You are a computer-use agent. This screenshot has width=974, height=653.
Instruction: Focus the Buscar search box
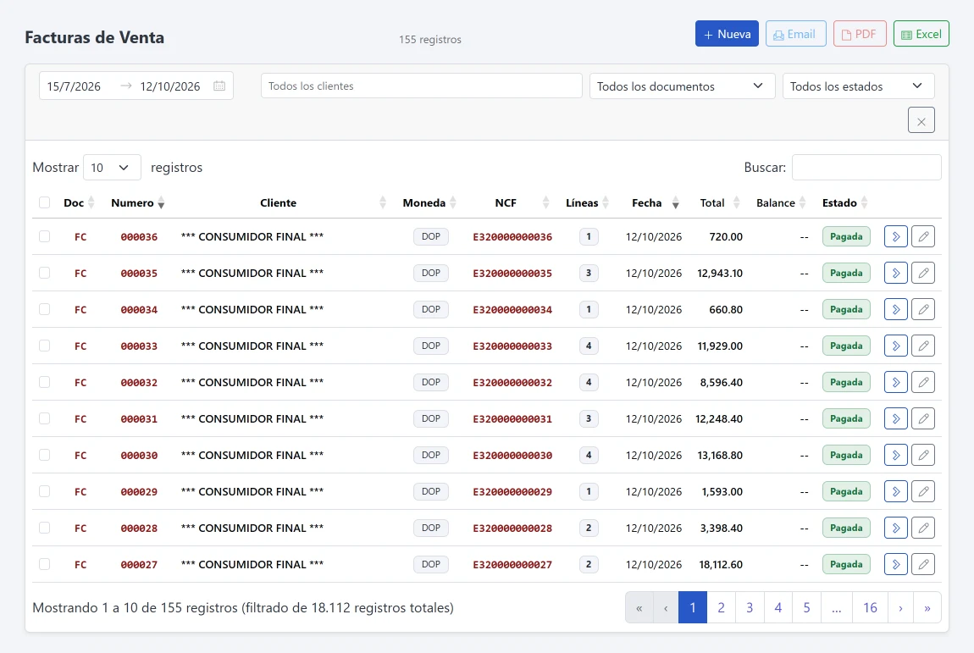point(866,167)
